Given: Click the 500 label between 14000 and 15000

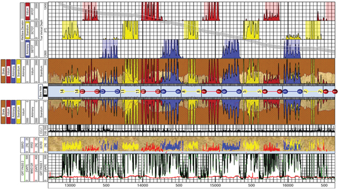Looking at the screenshot, I should point(179,185).
